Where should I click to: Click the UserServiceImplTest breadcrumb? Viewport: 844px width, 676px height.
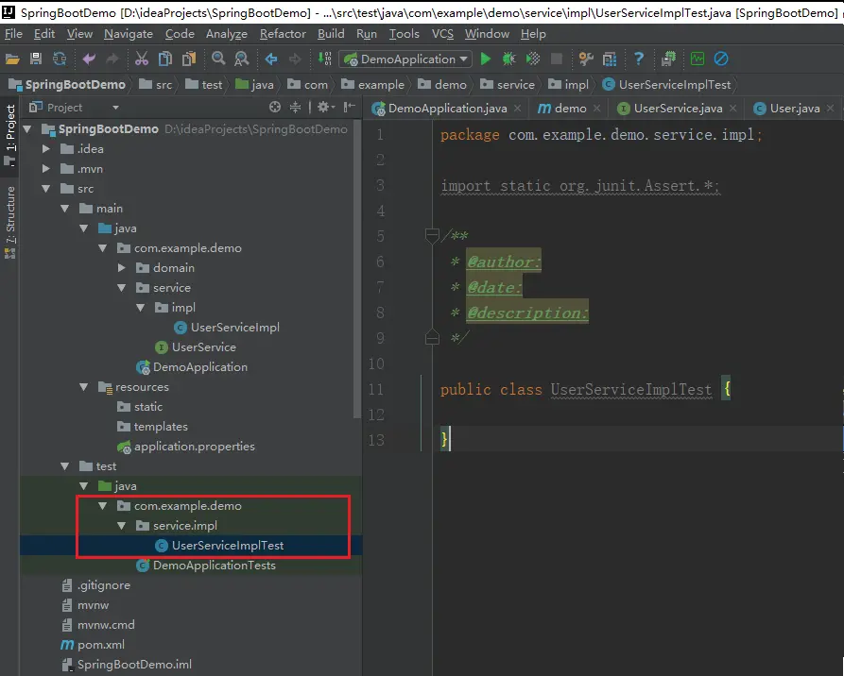click(x=667, y=84)
